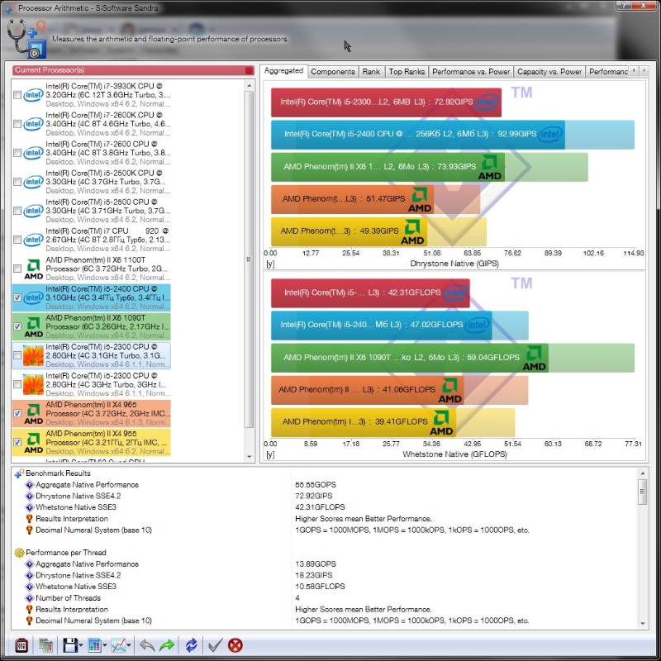Image resolution: width=661 pixels, height=661 pixels.
Task: Select the 10.58GFLOPS per-thread value
Action: click(x=320, y=587)
